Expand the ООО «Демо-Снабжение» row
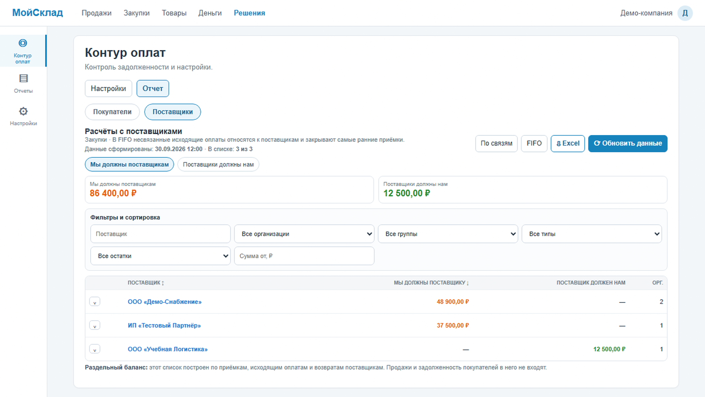 point(94,302)
